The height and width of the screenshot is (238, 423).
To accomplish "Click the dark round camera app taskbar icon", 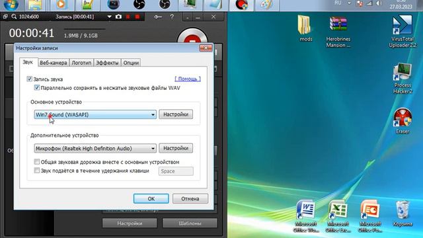I will pos(113,5).
